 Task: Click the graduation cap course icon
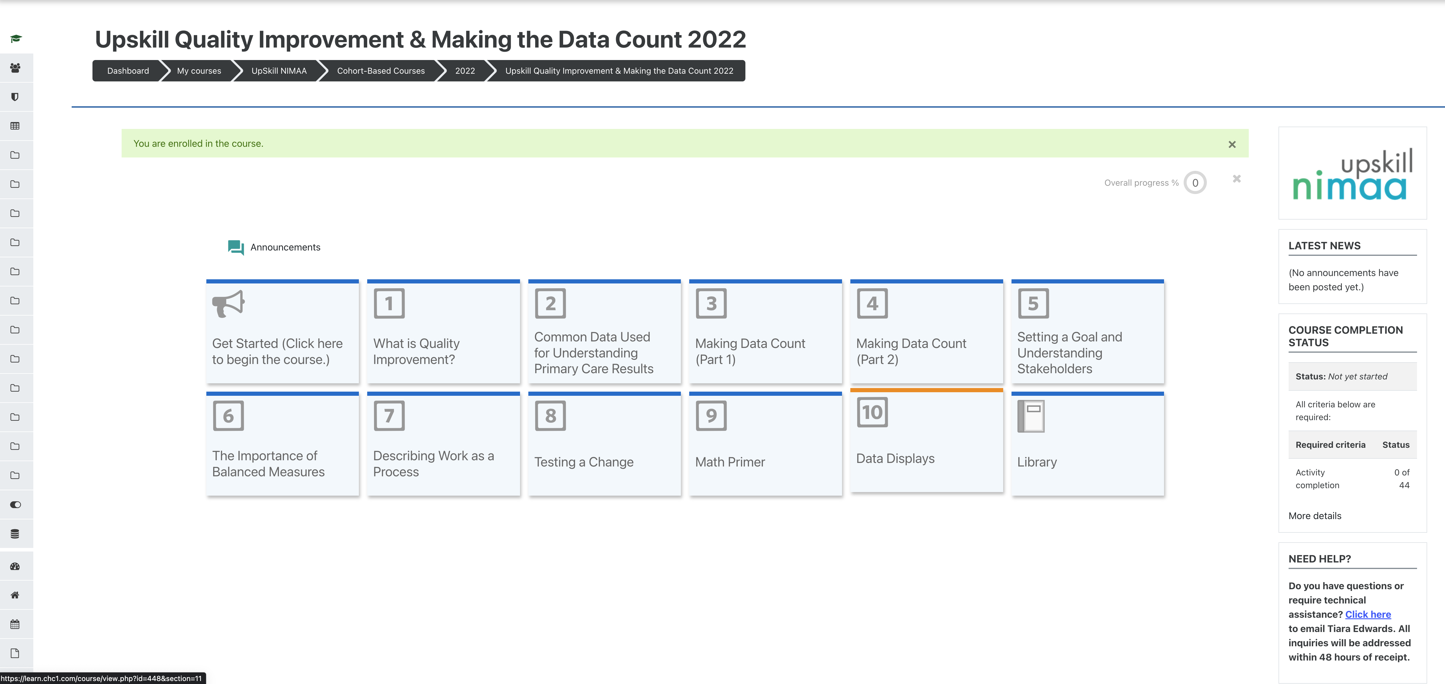coord(16,39)
